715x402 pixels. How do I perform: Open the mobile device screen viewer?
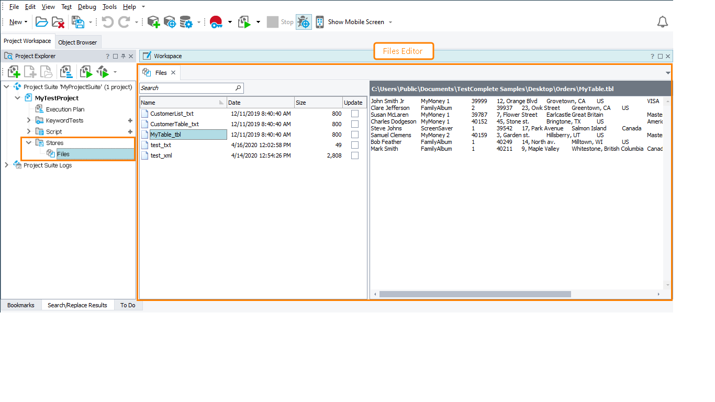(319, 21)
